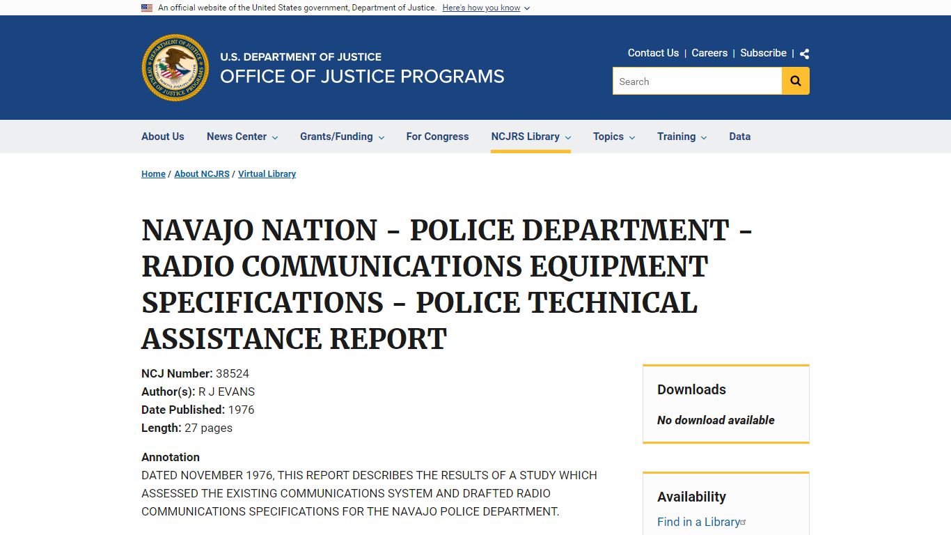
Task: Click 'An official website' banner text
Action: (297, 8)
